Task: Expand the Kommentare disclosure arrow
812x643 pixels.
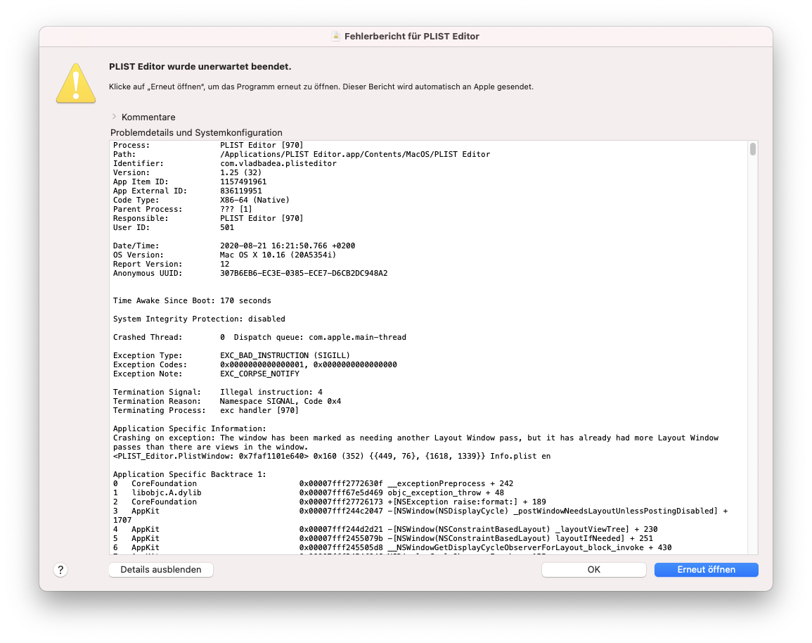Action: [x=114, y=117]
